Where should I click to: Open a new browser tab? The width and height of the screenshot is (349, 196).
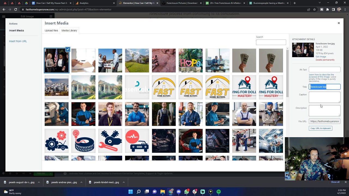pos(294,3)
